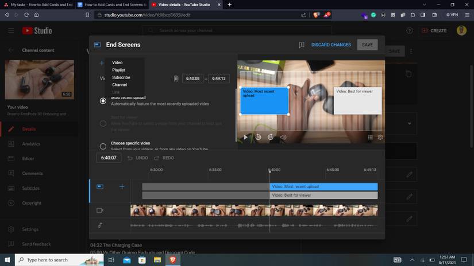Click the audio track music note icon
The width and height of the screenshot is (474, 266).
[100, 225]
